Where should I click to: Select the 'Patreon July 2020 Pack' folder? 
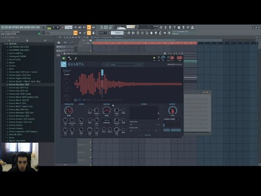point(18,88)
